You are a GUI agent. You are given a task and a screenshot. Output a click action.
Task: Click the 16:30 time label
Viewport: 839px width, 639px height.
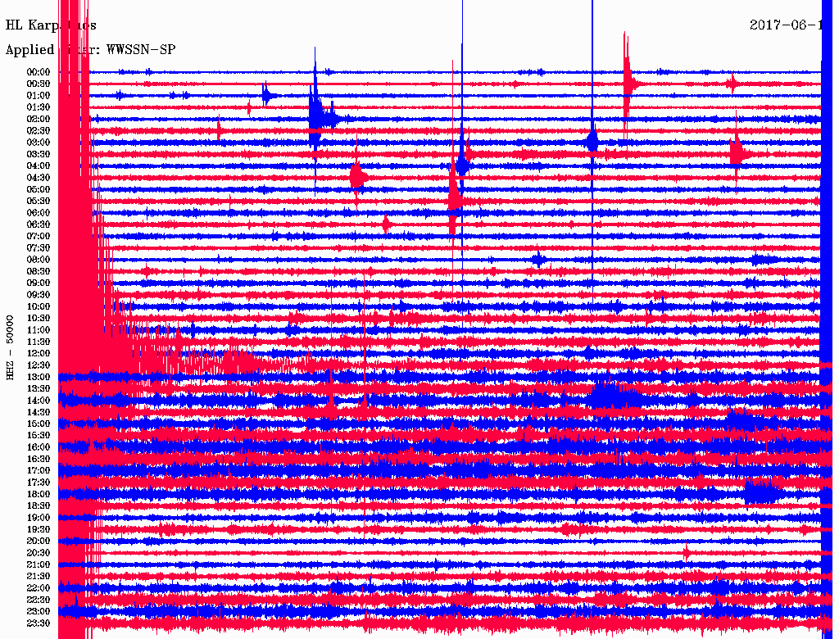[39, 460]
